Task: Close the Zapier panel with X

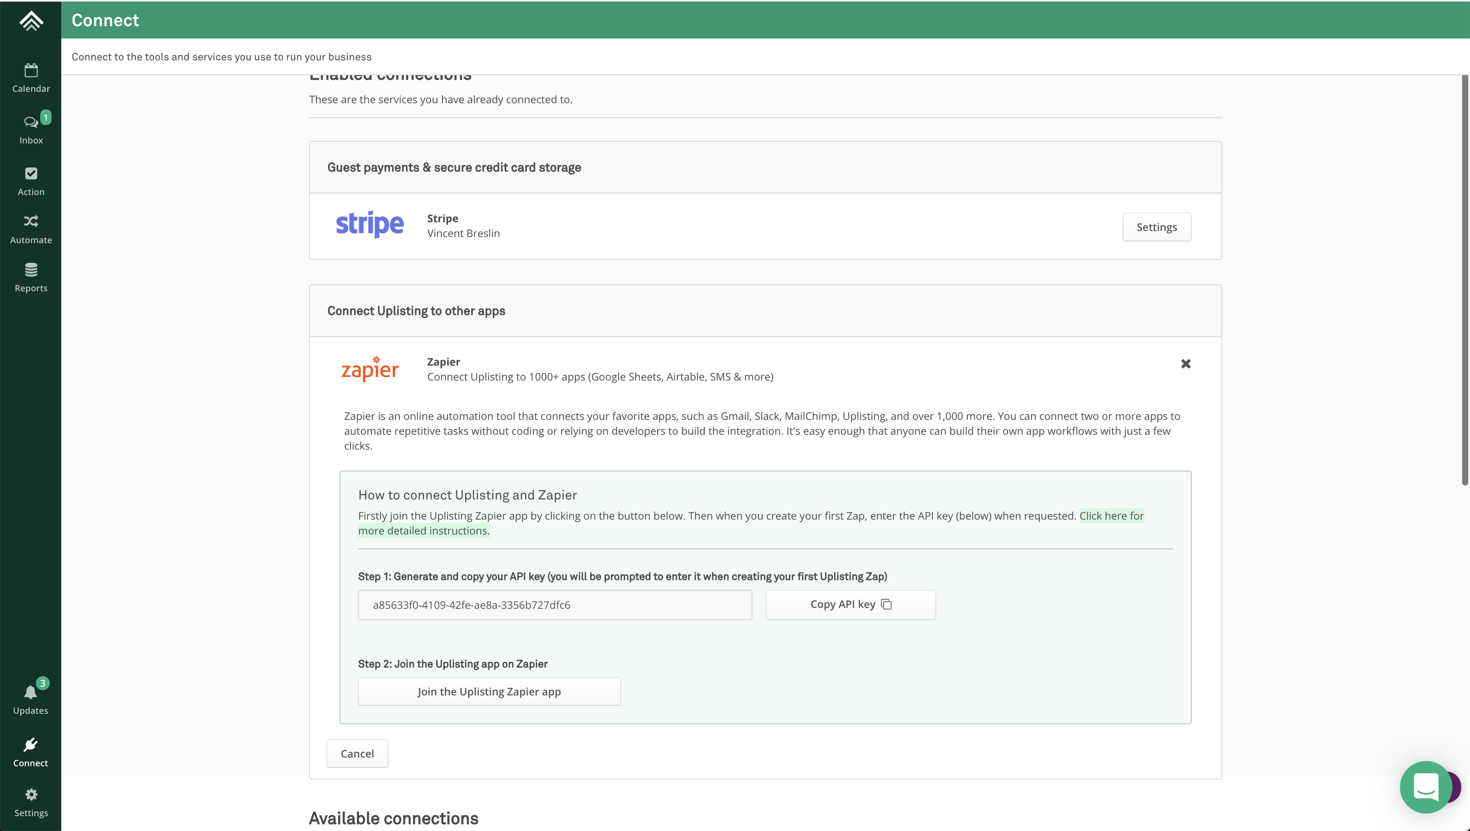Action: click(1186, 363)
